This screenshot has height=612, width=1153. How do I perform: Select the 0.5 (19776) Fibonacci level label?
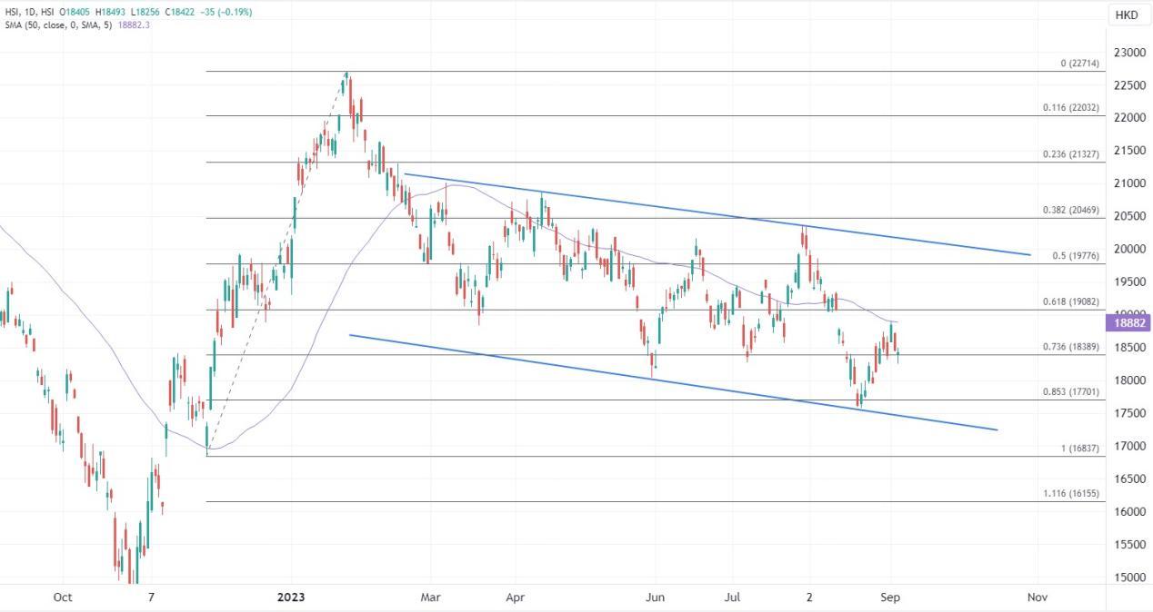click(1076, 256)
